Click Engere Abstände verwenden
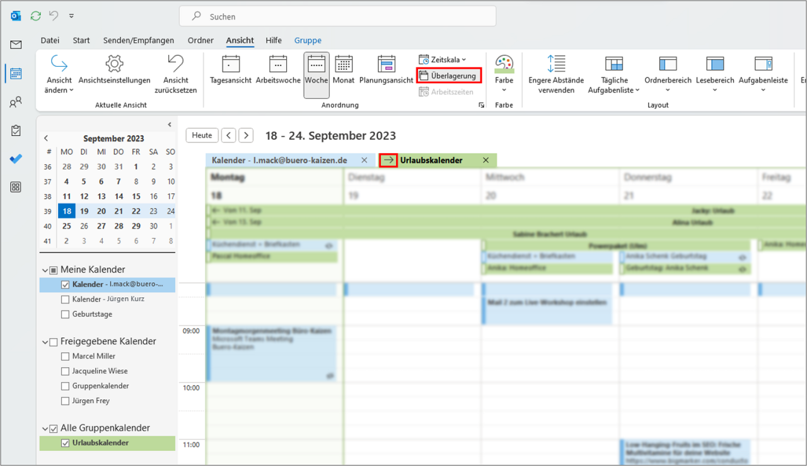This screenshot has width=807, height=466. (x=556, y=74)
